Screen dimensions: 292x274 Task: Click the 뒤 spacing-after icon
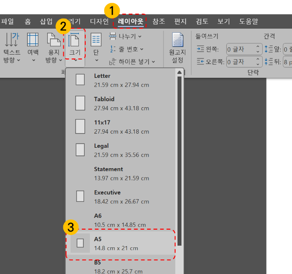[x=269, y=61]
